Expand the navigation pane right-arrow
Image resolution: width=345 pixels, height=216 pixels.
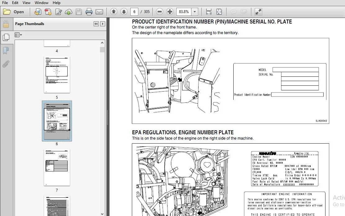point(102,24)
